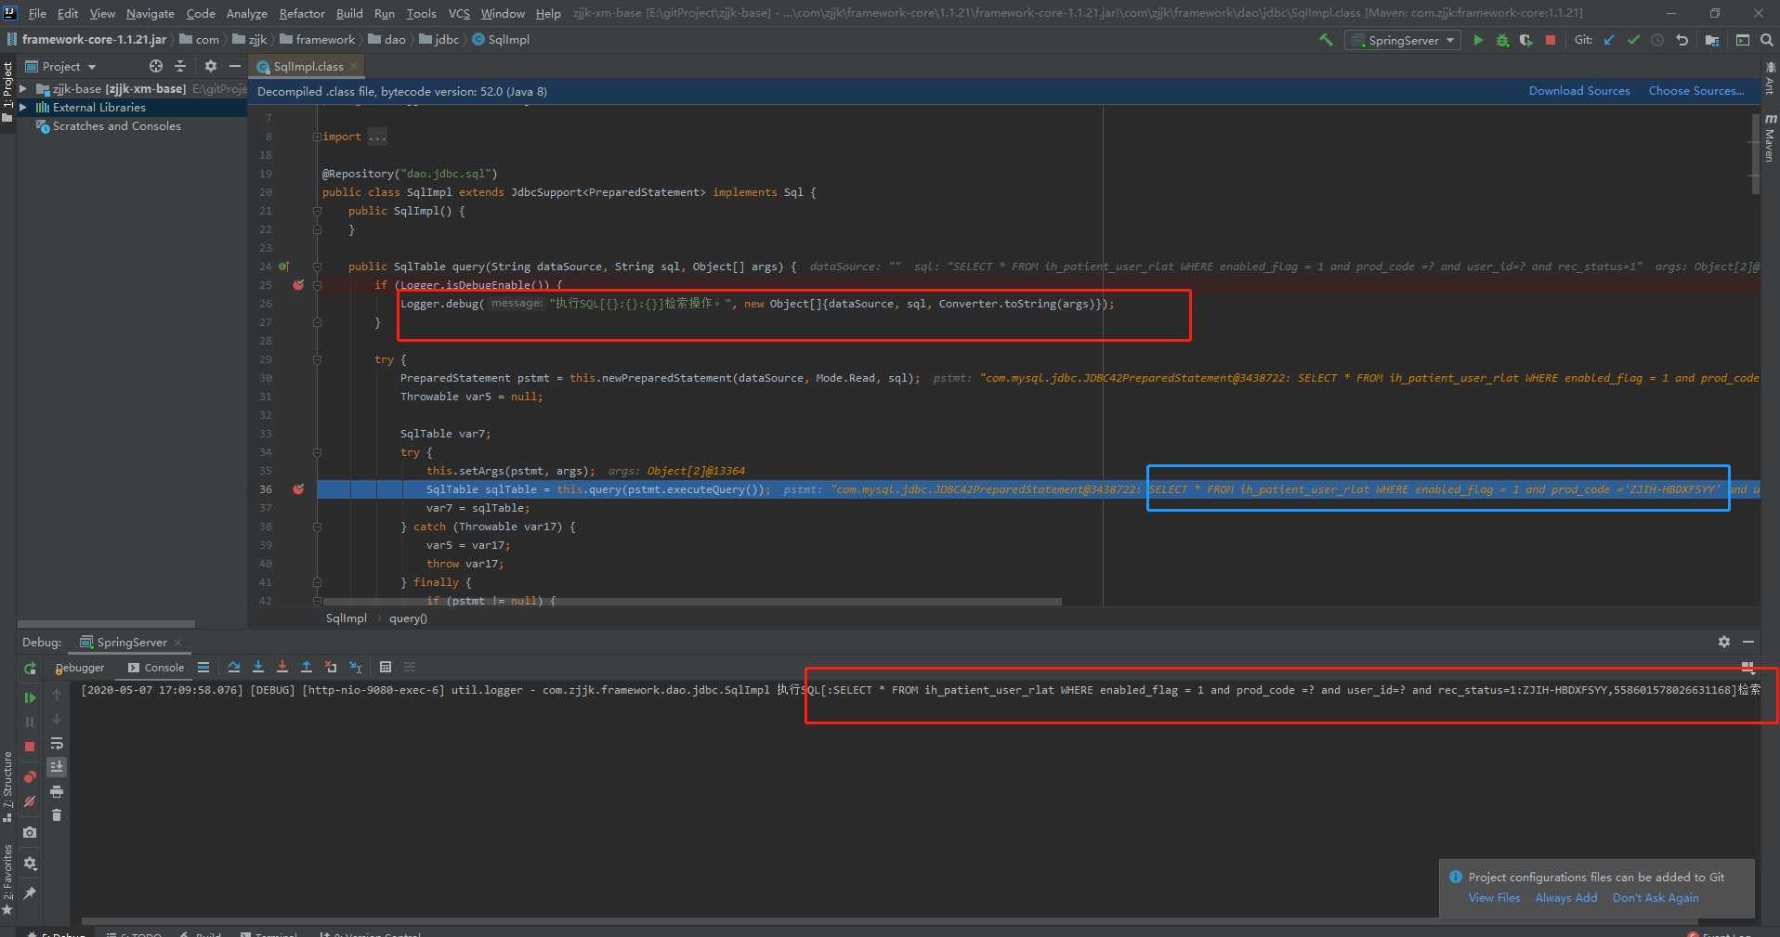Step out in the debugger toolbar
The width and height of the screenshot is (1780, 937).
click(307, 667)
